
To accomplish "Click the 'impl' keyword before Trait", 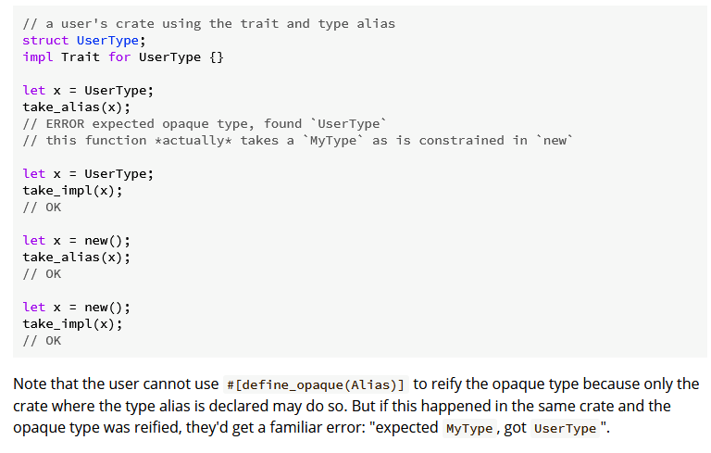I will pos(38,57).
